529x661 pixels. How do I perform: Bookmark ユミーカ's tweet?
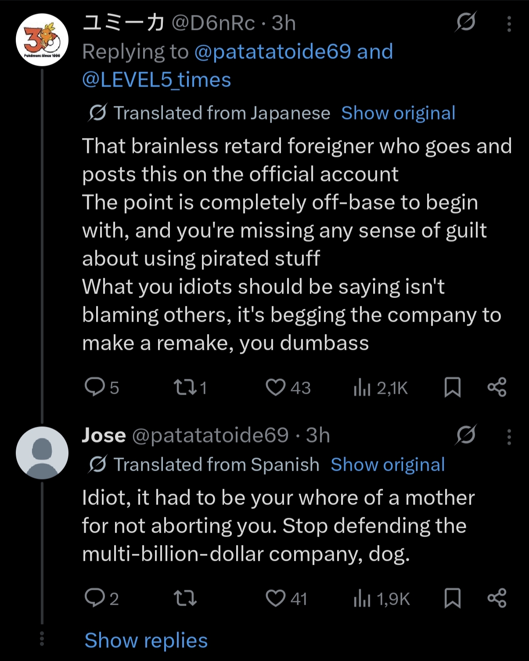point(453,387)
